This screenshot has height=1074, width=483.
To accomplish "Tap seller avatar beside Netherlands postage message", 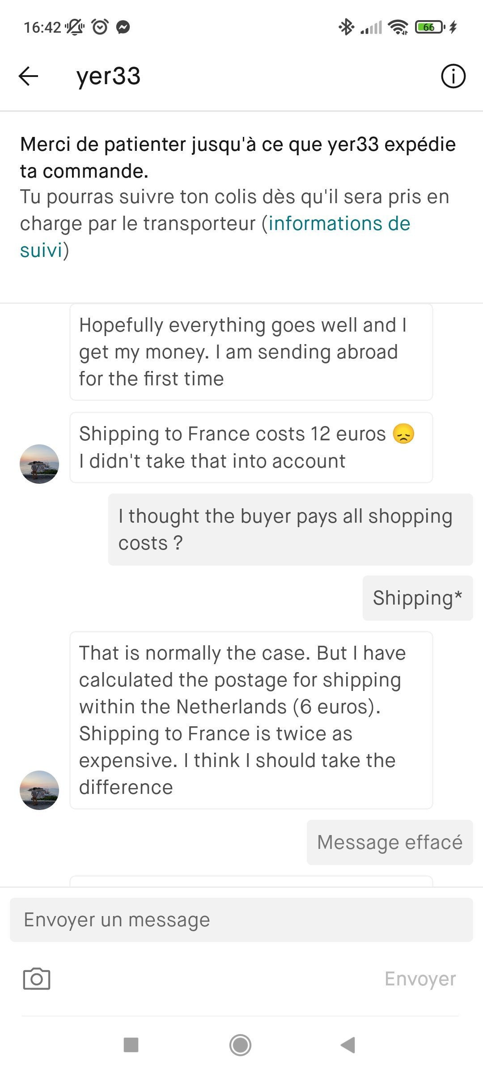I will [39, 790].
